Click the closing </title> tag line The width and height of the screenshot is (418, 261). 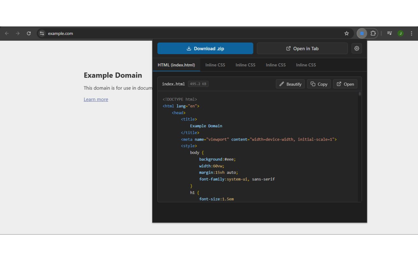pyautogui.click(x=190, y=132)
